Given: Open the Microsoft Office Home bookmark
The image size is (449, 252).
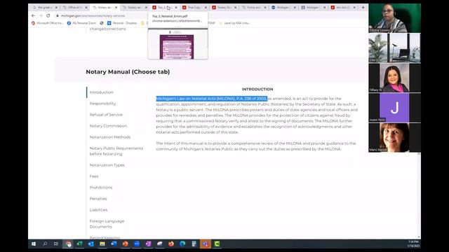Looking at the screenshot, I should coord(48,23).
